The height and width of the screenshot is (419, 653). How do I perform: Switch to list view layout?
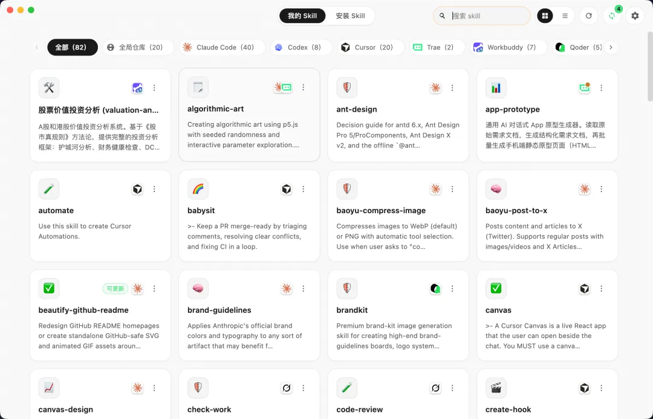tap(565, 16)
